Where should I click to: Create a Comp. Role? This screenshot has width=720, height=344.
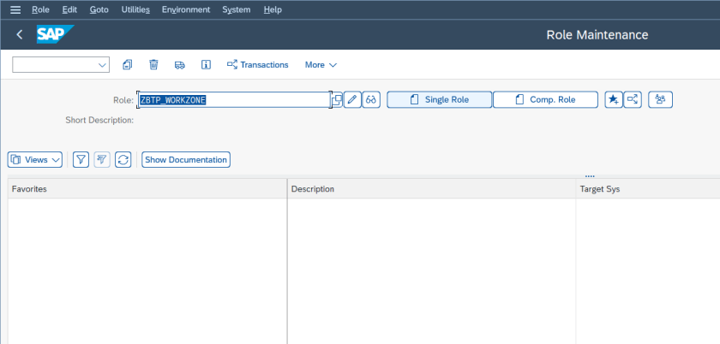[x=545, y=99]
